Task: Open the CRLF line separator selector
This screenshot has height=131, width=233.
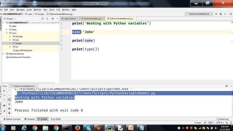Action: tap(211, 123)
